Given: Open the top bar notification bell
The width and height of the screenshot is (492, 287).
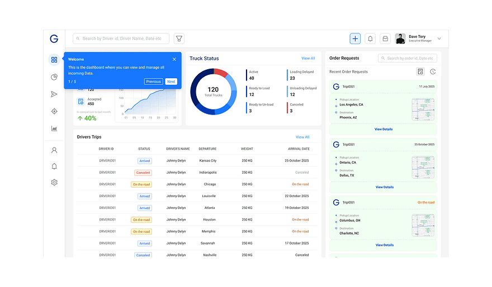Looking at the screenshot, I should click(x=370, y=39).
